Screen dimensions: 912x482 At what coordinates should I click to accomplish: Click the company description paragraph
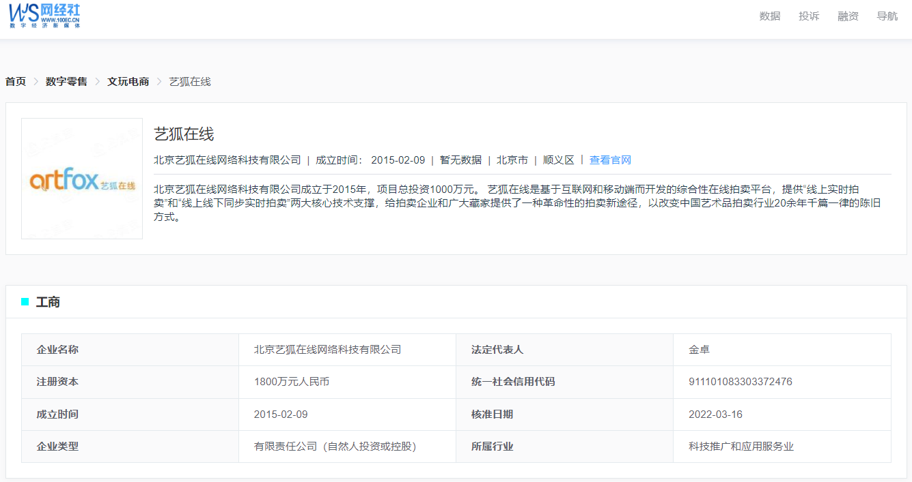coord(516,203)
